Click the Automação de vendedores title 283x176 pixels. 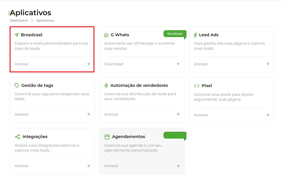pos(139,85)
